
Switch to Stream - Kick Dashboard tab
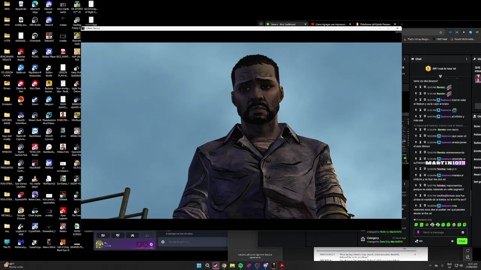[x=286, y=24]
